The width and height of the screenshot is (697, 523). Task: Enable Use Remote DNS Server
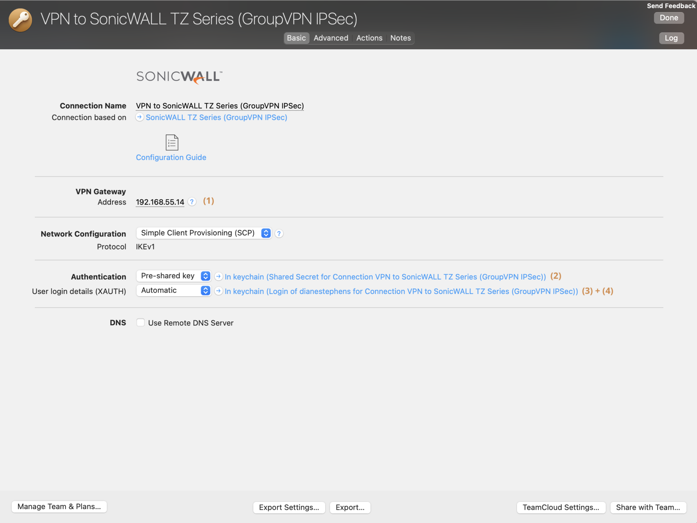141,322
